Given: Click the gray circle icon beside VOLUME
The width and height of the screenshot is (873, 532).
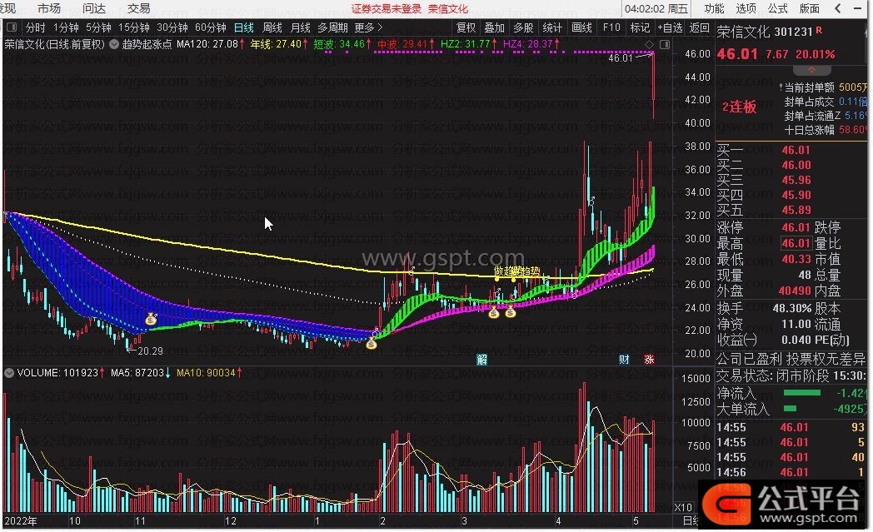Looking at the screenshot, I should (x=9, y=373).
